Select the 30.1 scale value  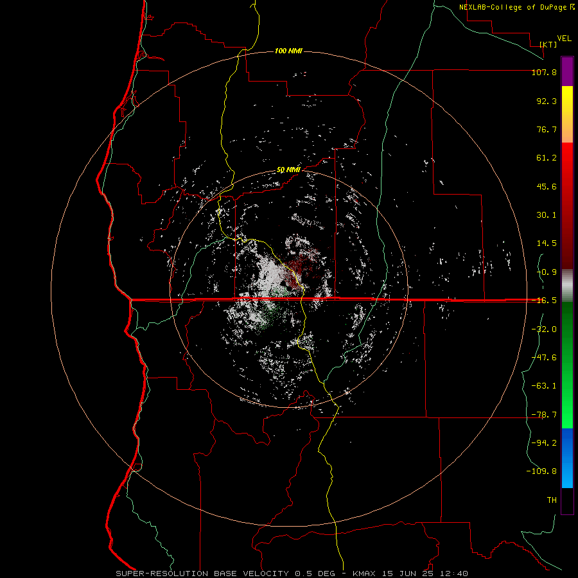pos(547,215)
